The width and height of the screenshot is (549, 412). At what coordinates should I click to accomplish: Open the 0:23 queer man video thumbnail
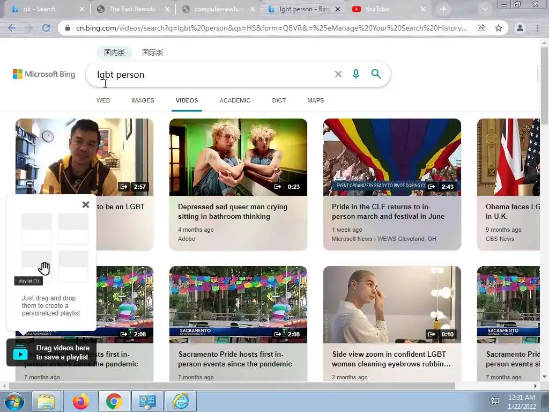coord(238,157)
